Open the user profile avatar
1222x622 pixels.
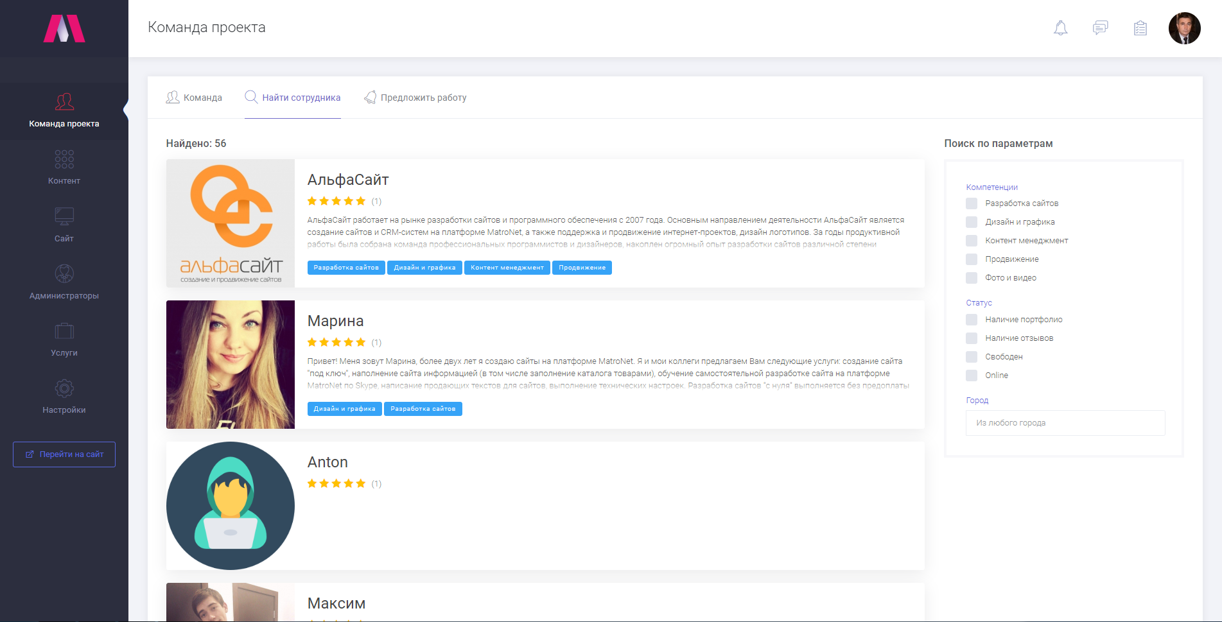coord(1185,28)
